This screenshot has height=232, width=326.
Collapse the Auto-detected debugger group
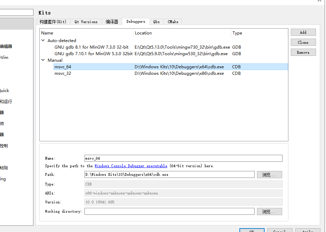[43, 40]
